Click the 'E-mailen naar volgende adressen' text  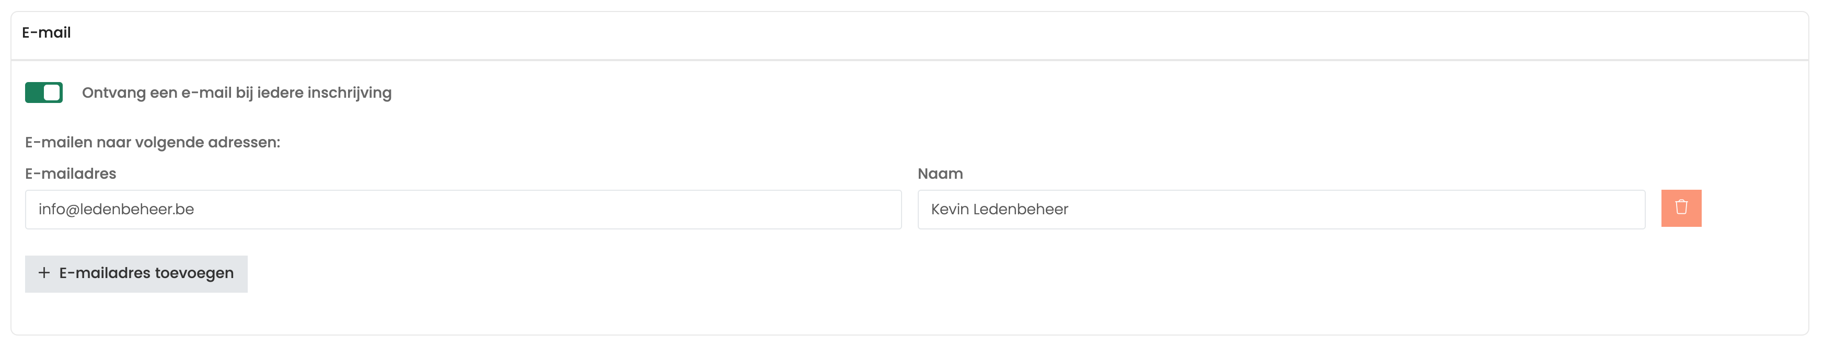(x=152, y=142)
